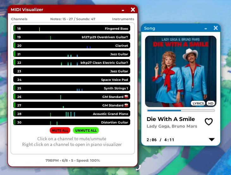Click the drum icon on channel 27

tap(126, 105)
